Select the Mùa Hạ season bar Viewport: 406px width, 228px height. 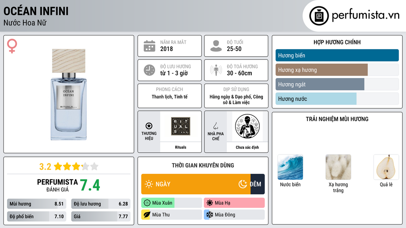pyautogui.click(x=234, y=203)
